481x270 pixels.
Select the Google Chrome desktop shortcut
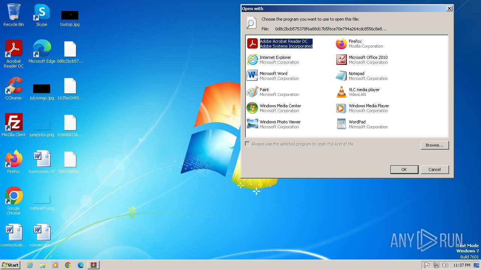pos(14,201)
